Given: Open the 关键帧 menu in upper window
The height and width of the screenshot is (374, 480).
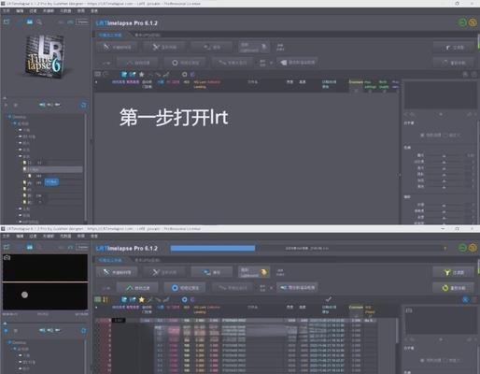Looking at the screenshot, I should pos(49,11).
